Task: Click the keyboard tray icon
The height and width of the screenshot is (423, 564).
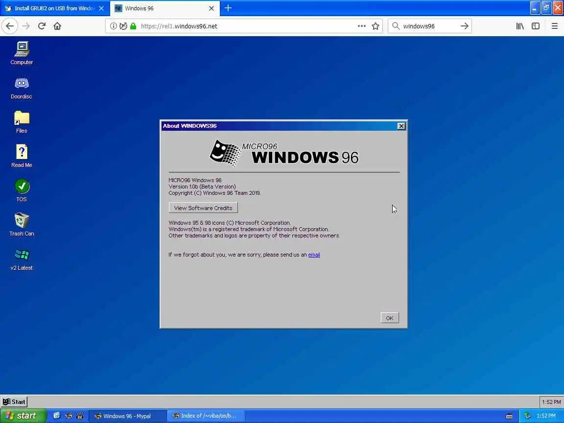Action: [x=509, y=416]
